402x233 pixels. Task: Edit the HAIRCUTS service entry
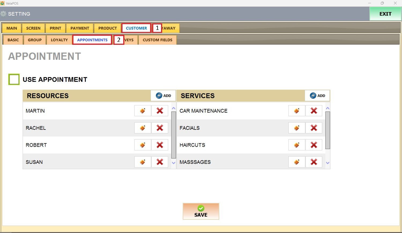[x=296, y=145]
